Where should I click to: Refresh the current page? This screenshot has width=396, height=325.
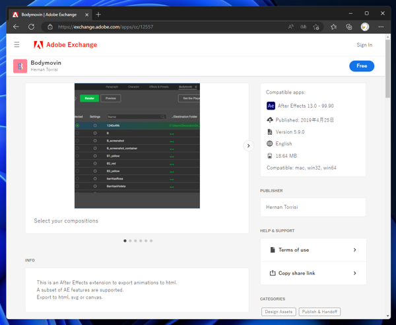click(31, 27)
